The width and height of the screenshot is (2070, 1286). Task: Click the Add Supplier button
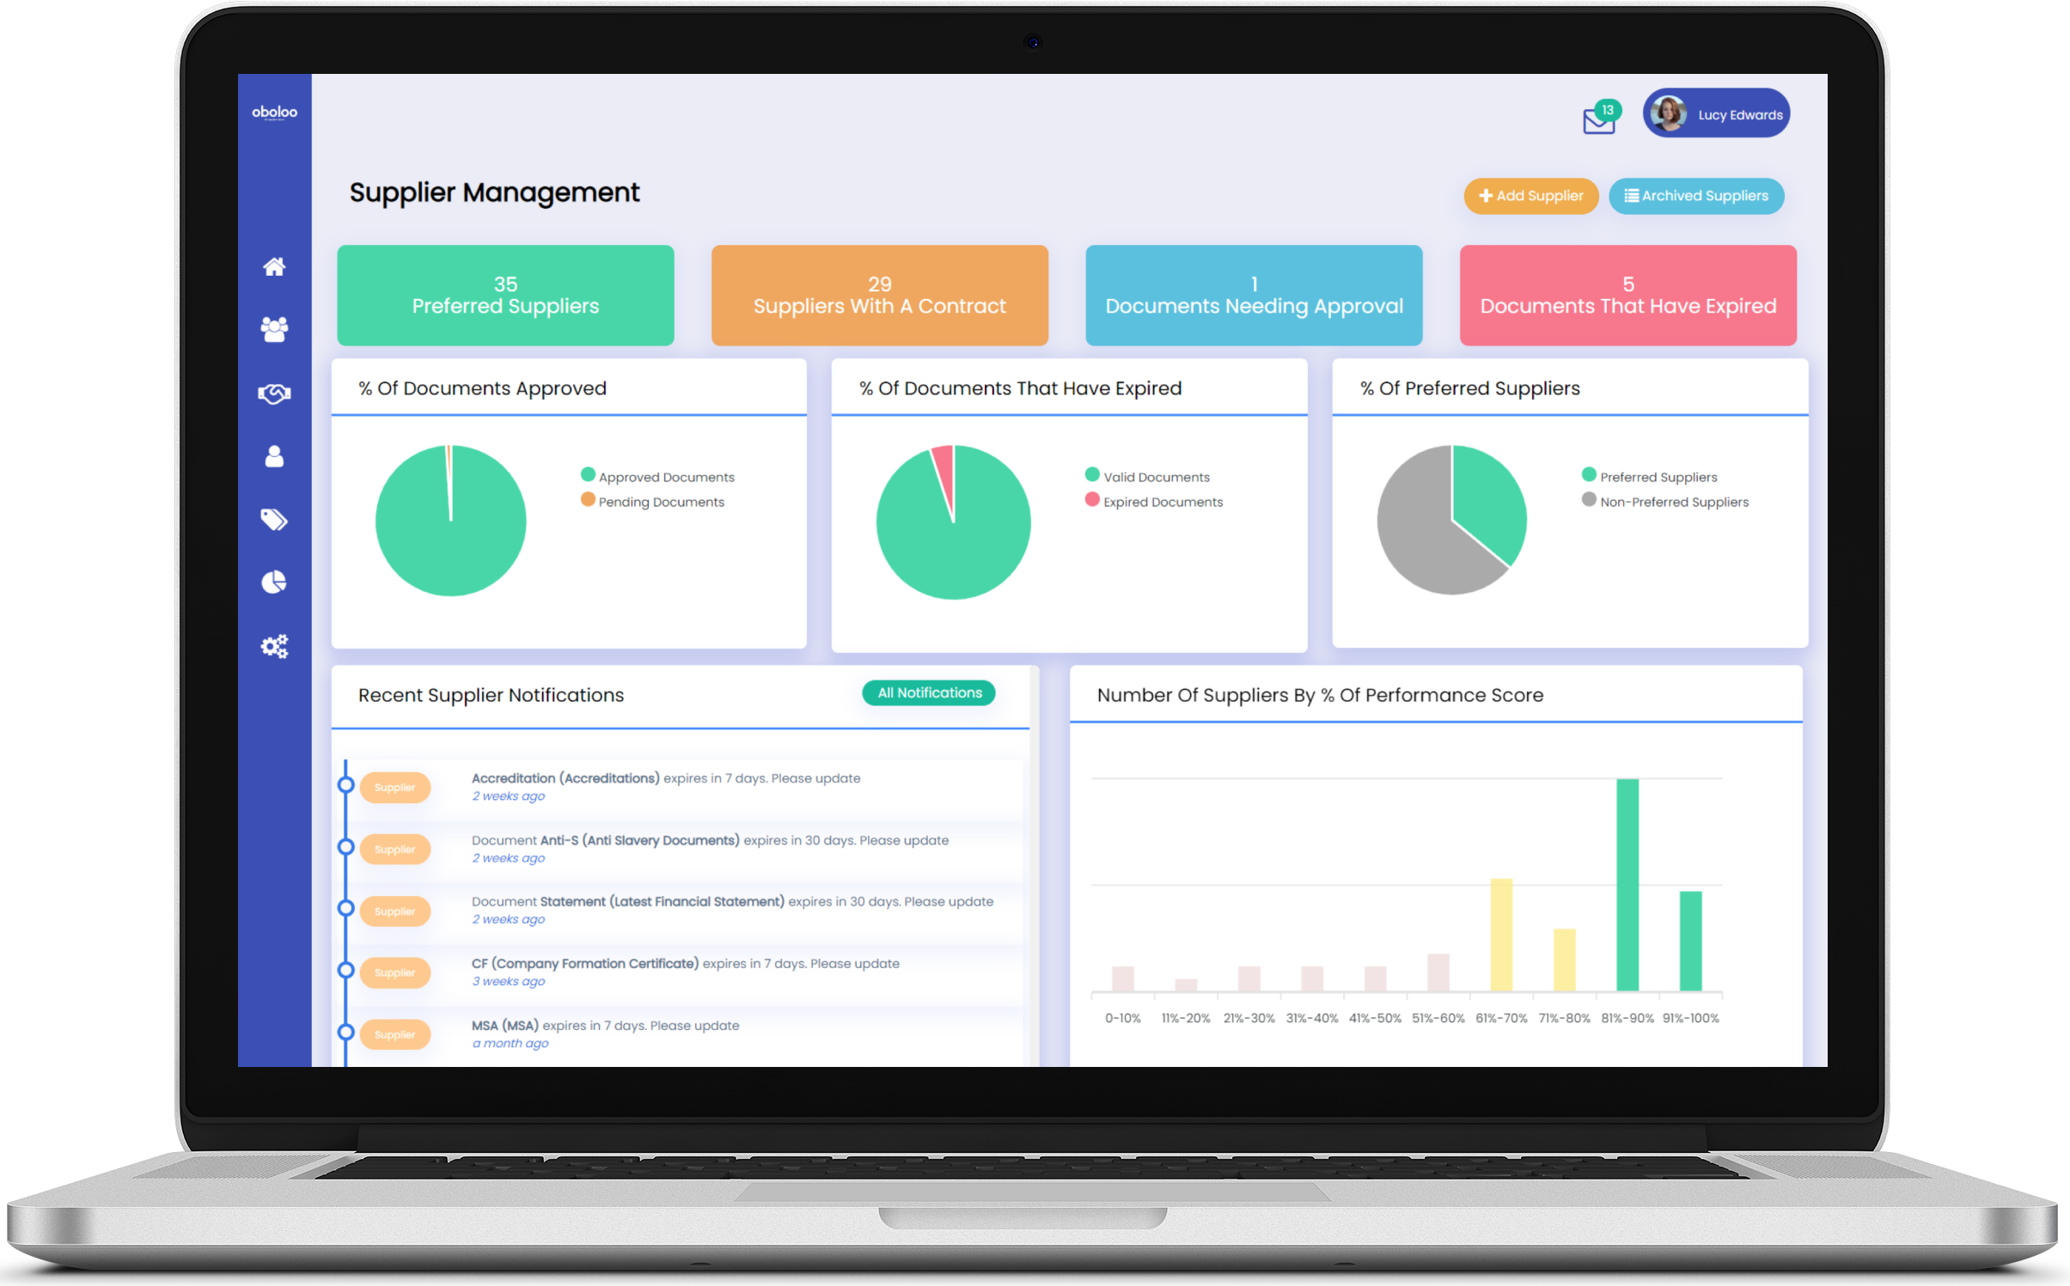coord(1532,194)
